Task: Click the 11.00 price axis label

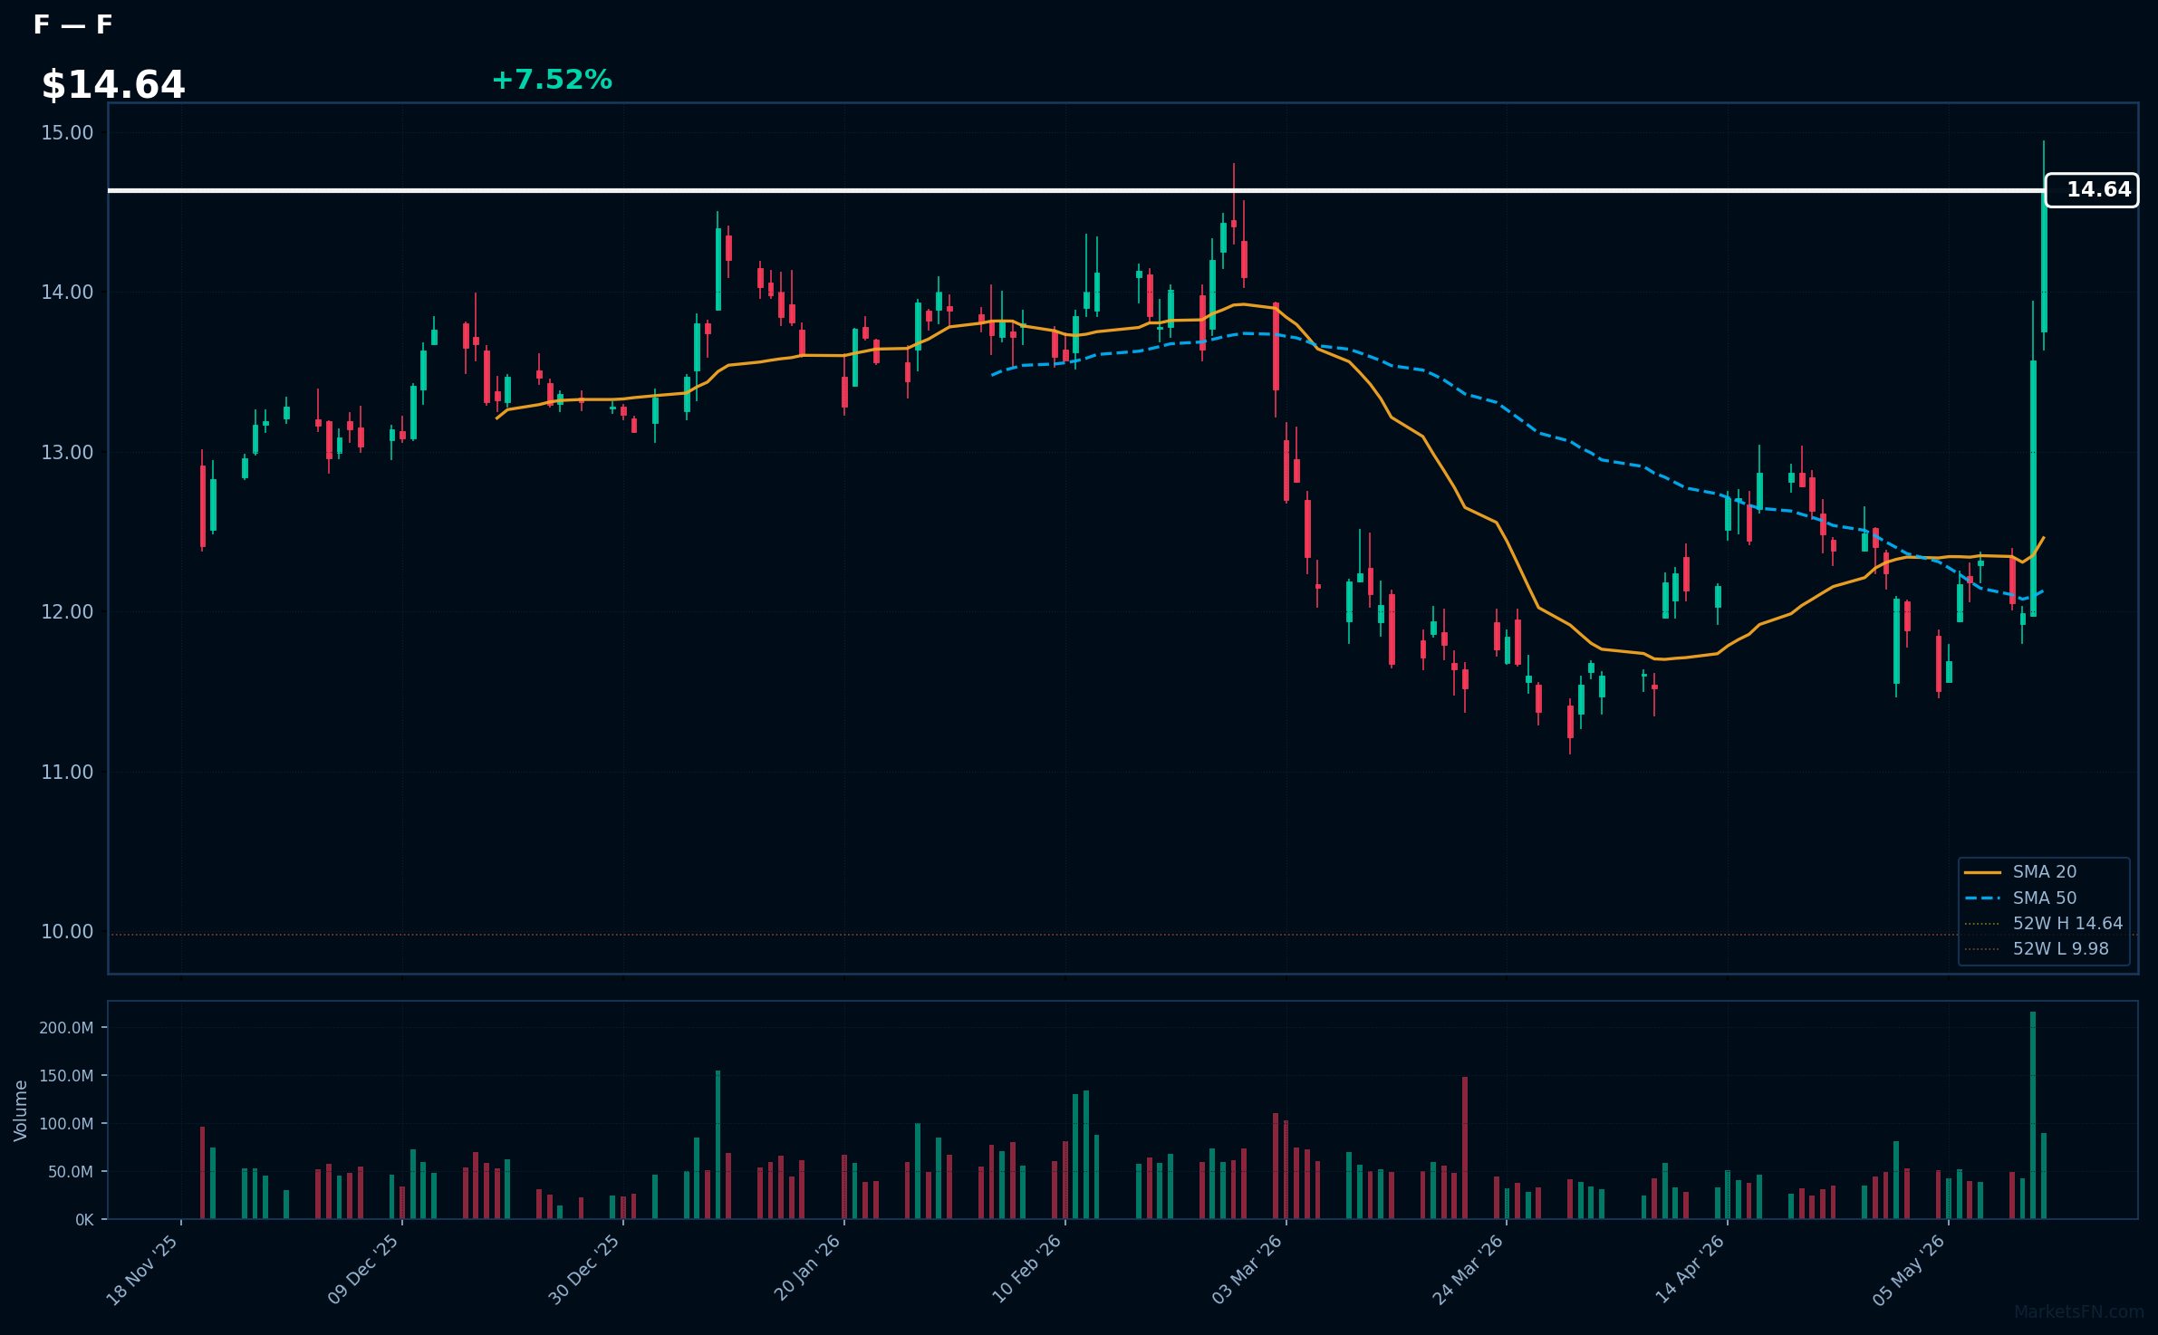Action: click(67, 773)
